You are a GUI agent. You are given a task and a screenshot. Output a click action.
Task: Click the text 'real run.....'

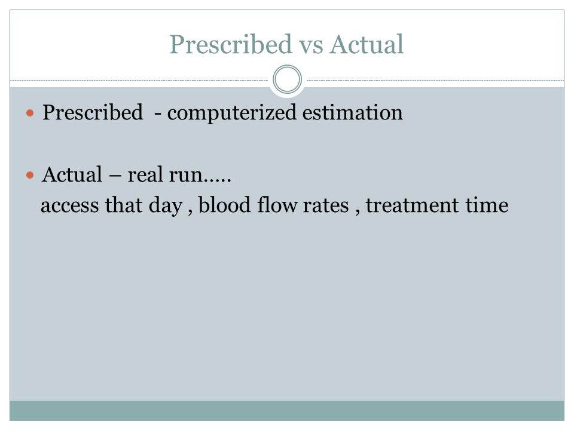click(x=179, y=175)
